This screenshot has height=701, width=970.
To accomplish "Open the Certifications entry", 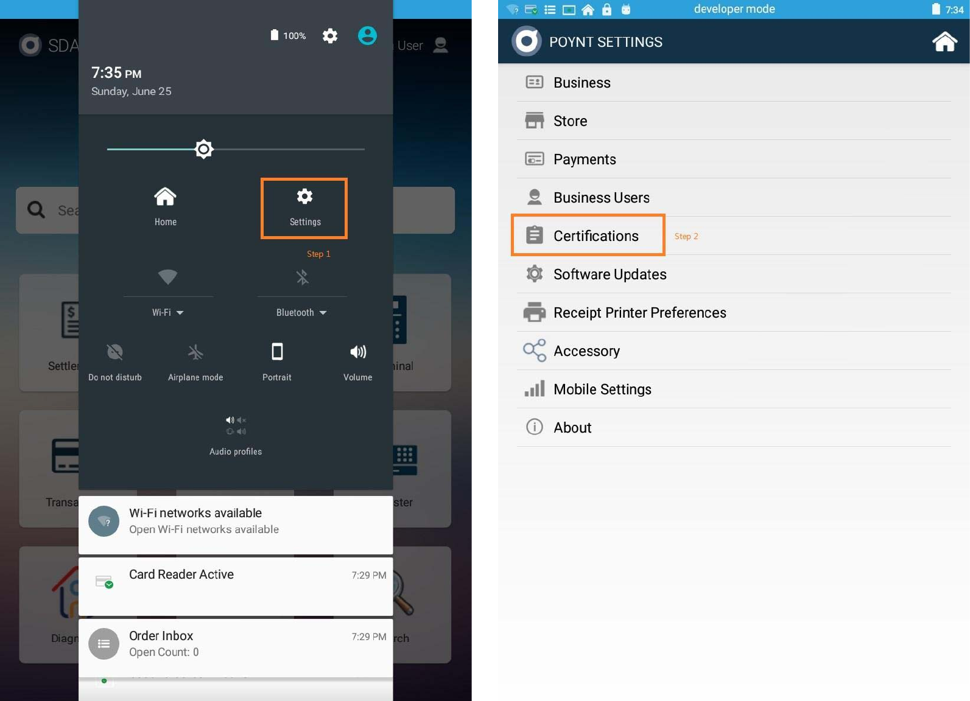I will pos(734,236).
